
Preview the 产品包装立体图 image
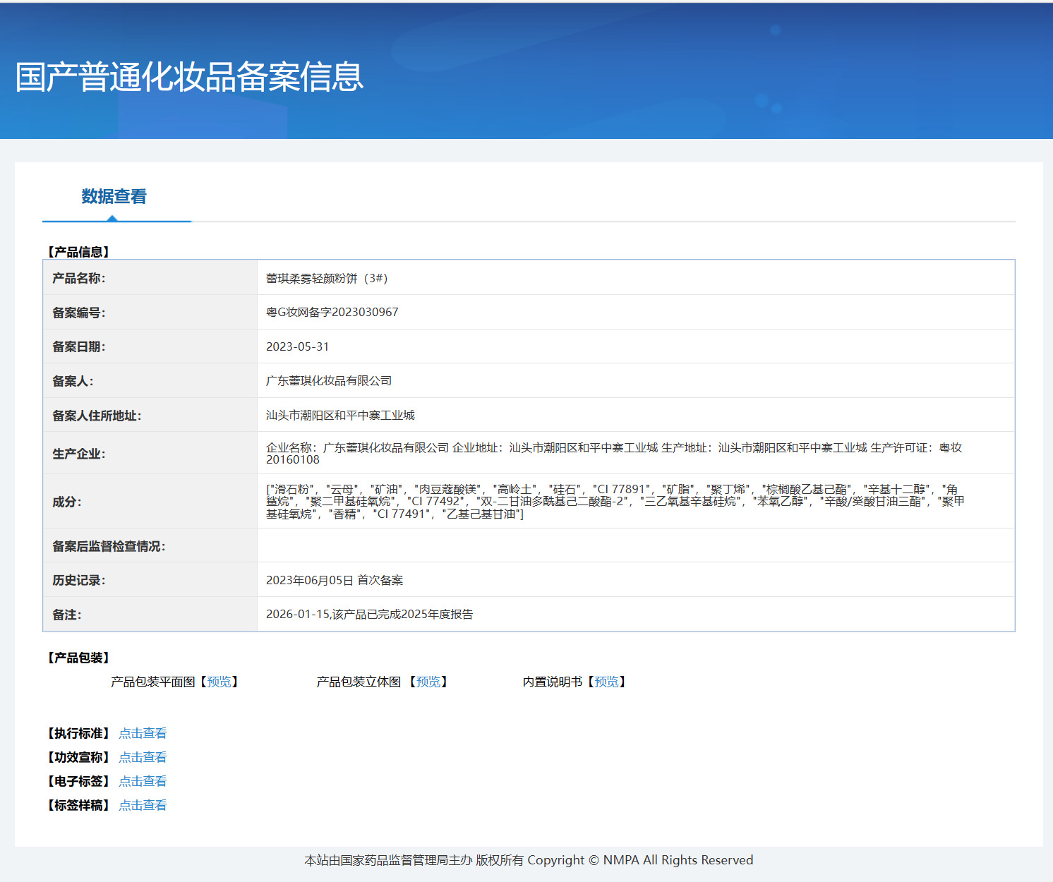428,682
